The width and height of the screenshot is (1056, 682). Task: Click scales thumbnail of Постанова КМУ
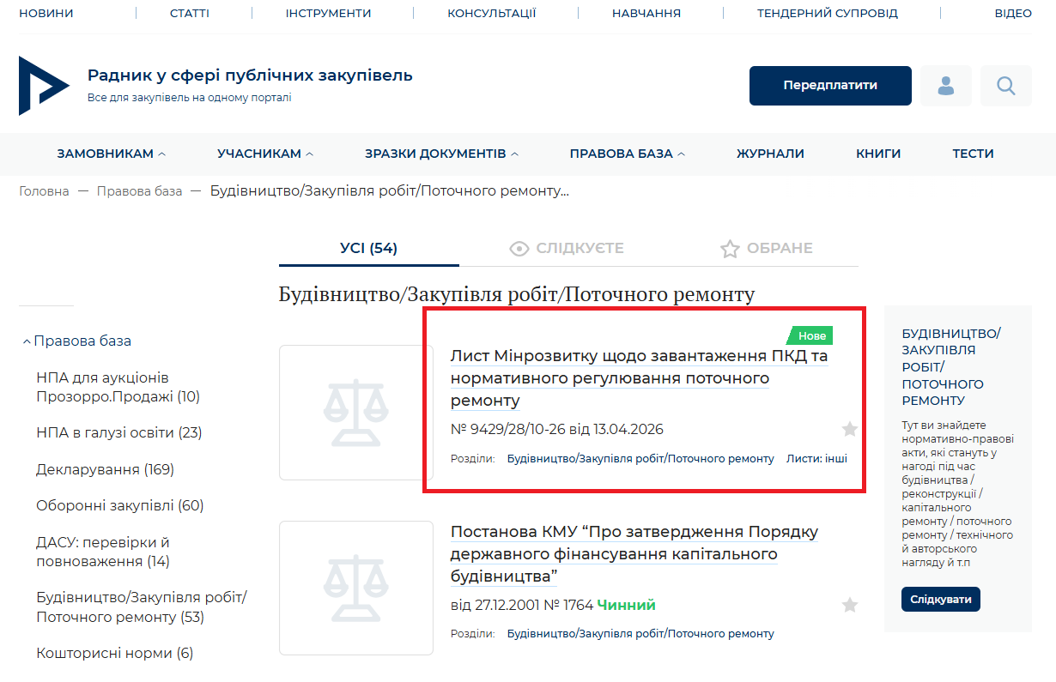click(355, 588)
